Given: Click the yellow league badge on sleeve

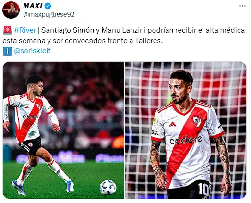Looking at the screenshot, I should pos(155,120).
